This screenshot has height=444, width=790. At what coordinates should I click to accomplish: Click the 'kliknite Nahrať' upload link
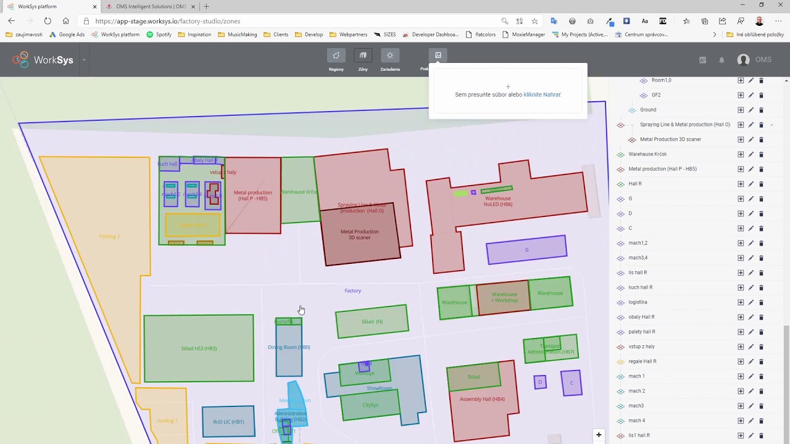tap(542, 95)
